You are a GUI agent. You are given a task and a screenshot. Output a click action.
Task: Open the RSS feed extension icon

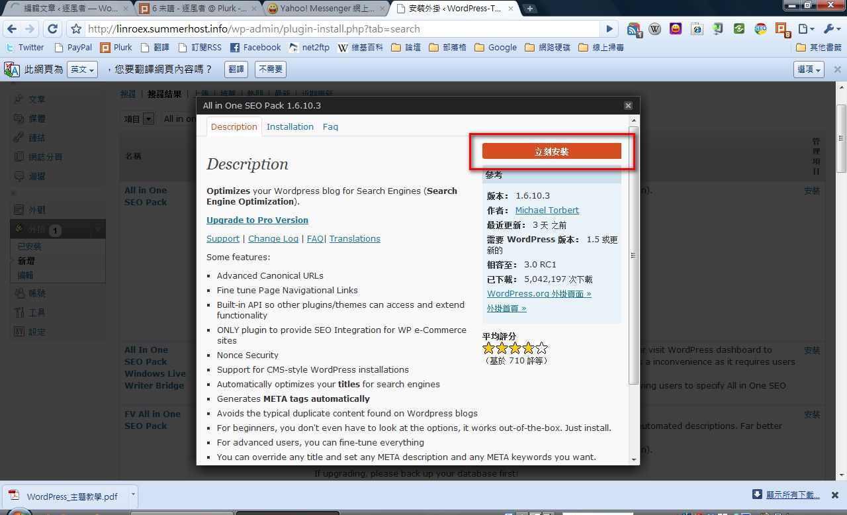(634, 29)
